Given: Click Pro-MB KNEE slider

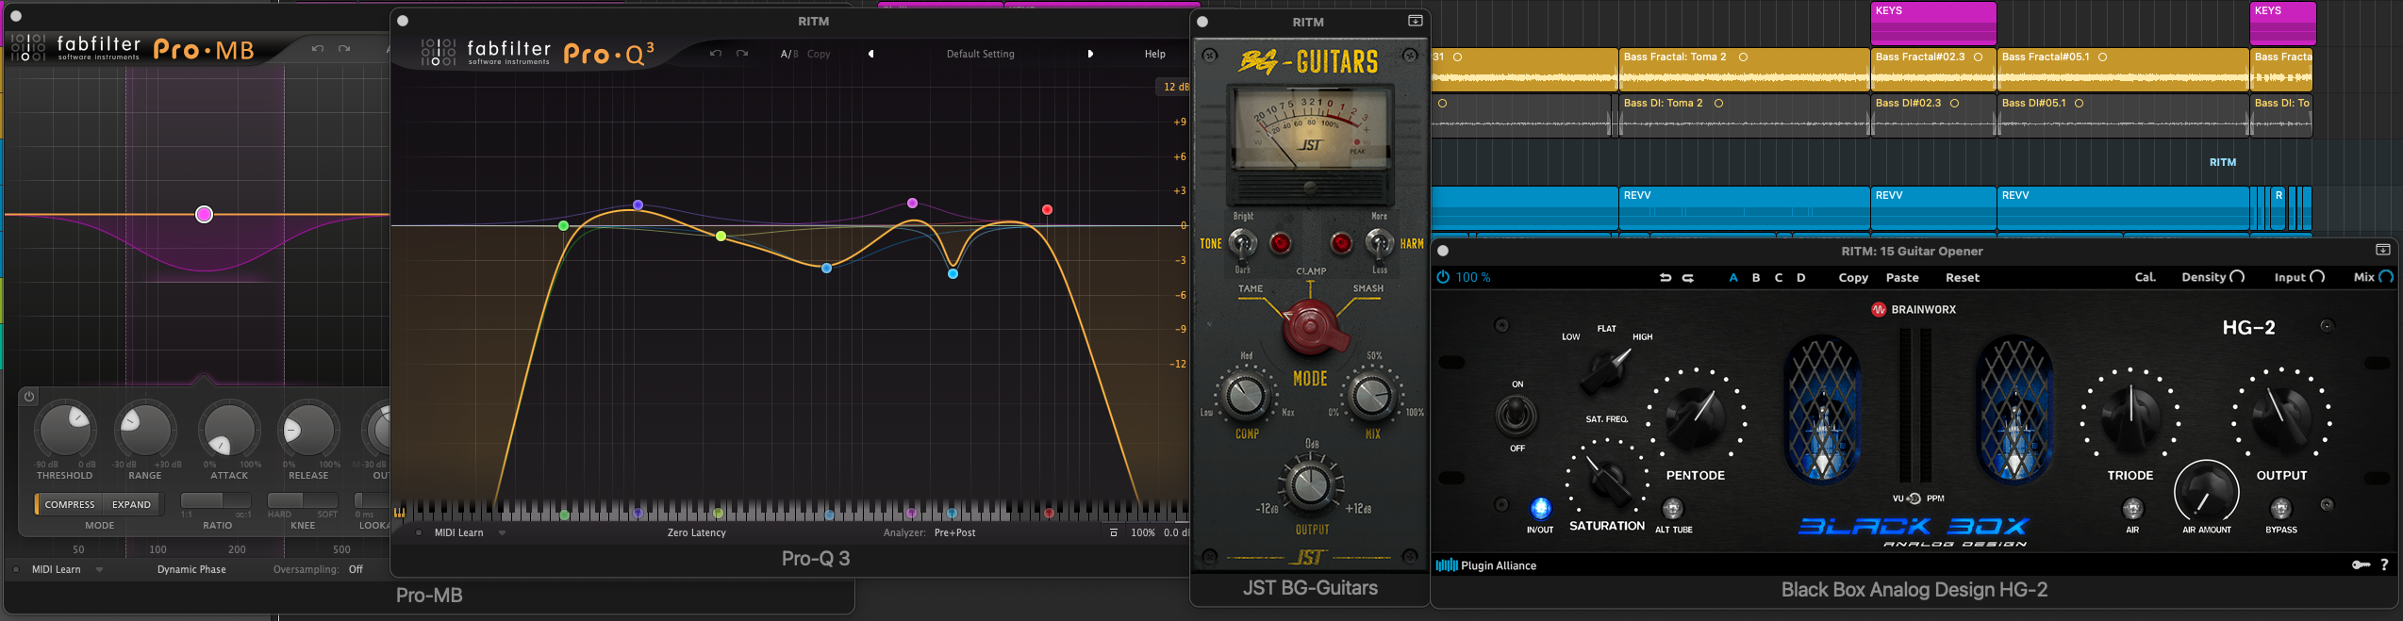Looking at the screenshot, I should point(302,499).
